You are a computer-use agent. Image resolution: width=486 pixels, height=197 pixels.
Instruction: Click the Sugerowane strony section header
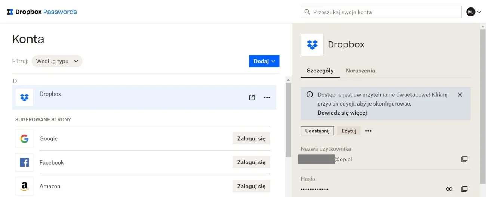pos(43,119)
